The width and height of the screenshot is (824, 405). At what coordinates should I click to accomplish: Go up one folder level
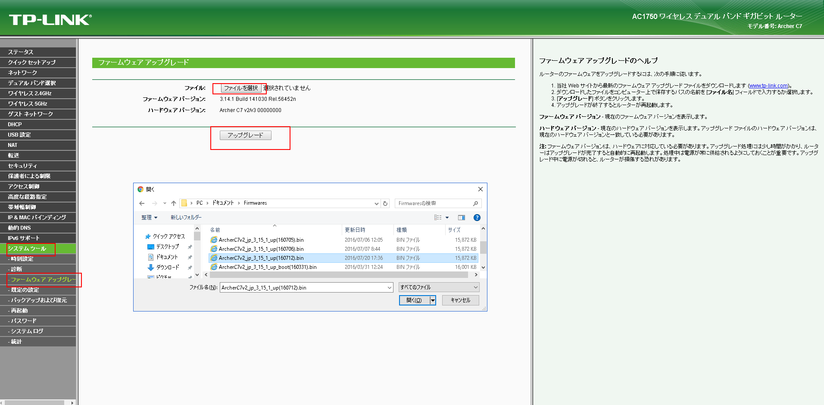pyautogui.click(x=174, y=203)
